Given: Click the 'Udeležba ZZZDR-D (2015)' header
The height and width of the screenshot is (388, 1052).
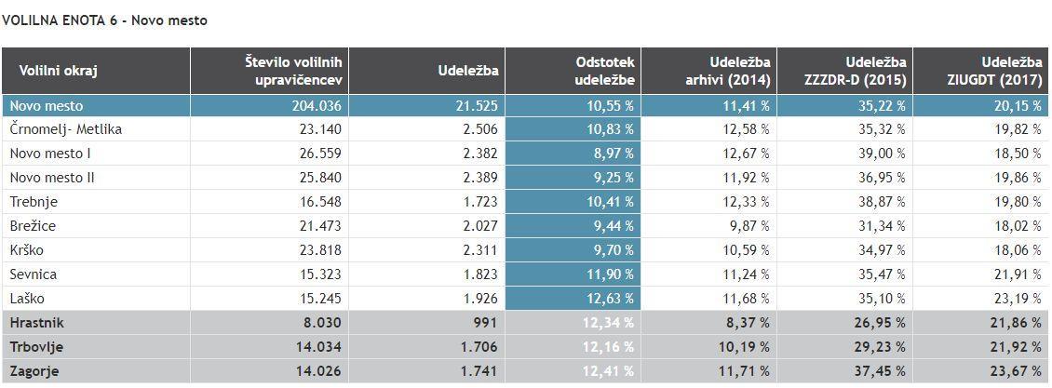Looking at the screenshot, I should pyautogui.click(x=857, y=71).
